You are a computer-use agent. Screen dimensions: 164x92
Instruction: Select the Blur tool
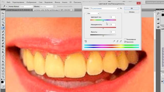pyautogui.click(x=3, y=49)
